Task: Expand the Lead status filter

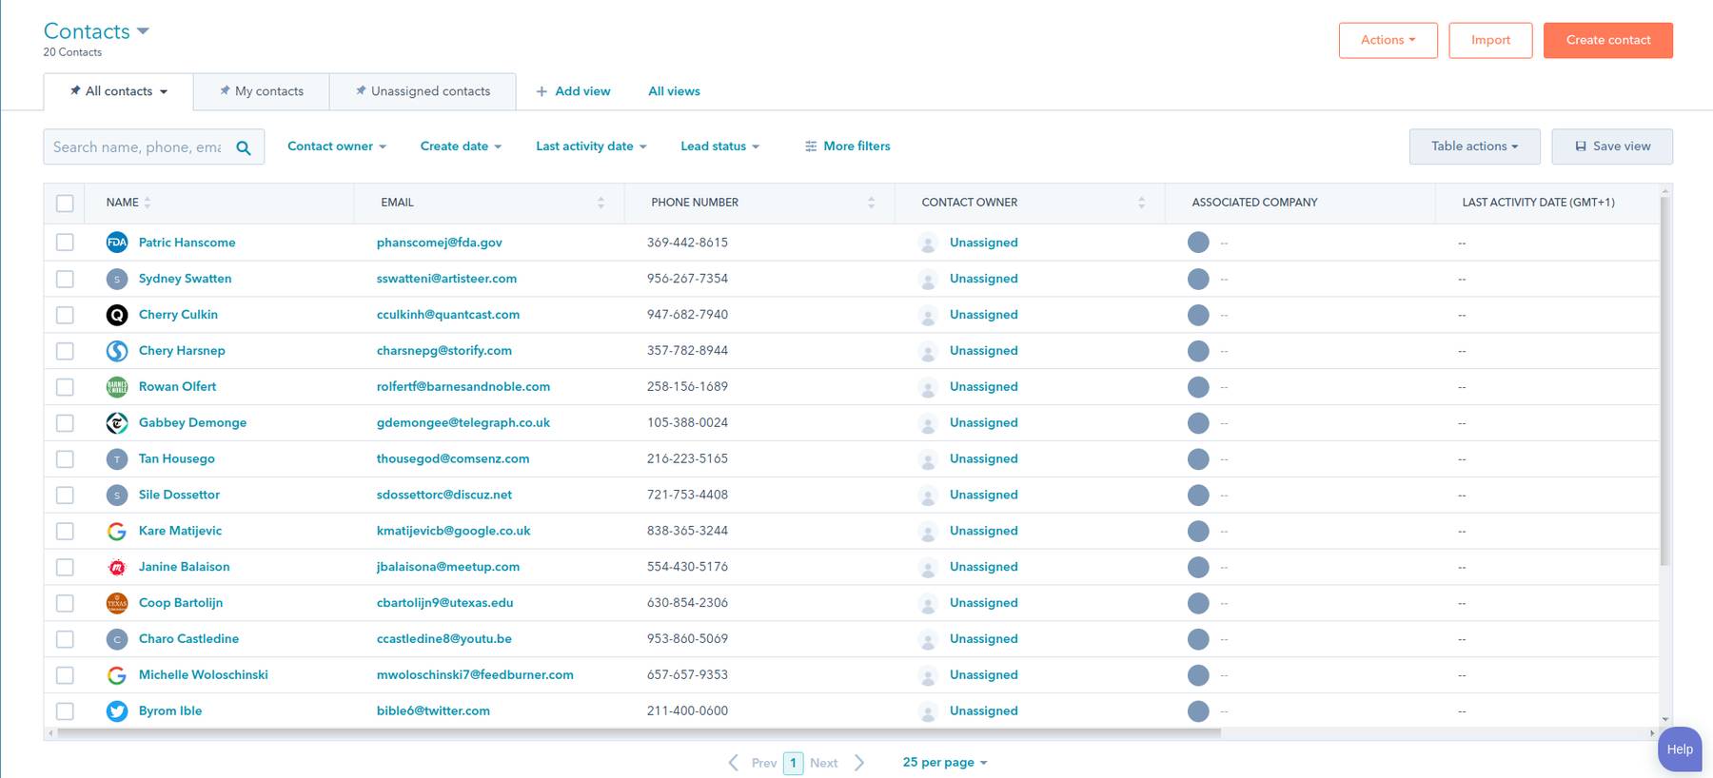Action: [719, 146]
